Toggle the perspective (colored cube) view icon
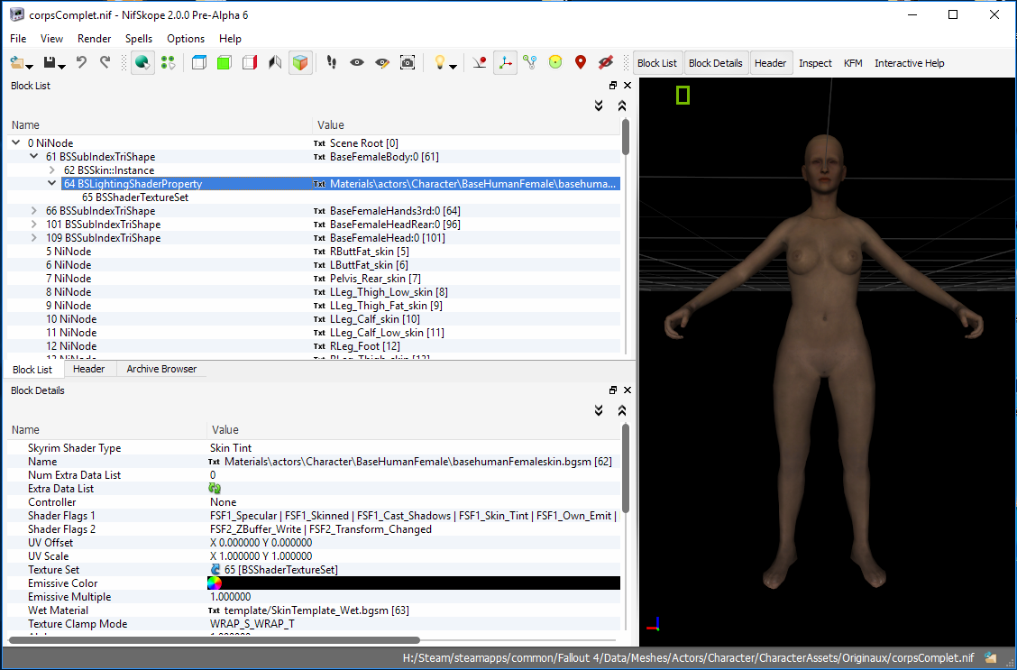1017x670 pixels. [x=300, y=63]
